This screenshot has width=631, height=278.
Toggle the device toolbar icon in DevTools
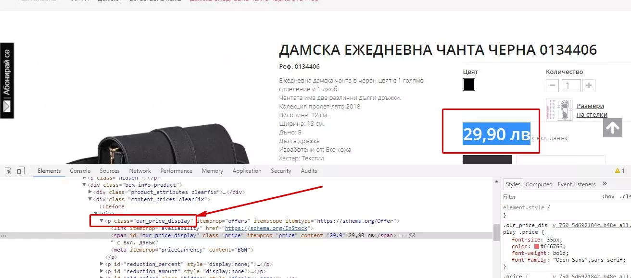(21, 170)
